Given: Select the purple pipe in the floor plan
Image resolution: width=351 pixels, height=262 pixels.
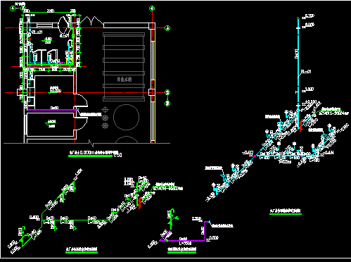Looking at the screenshot, I should 53,110.
